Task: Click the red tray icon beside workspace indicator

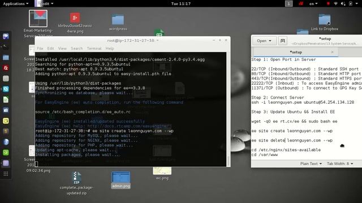Action: (301, 4)
